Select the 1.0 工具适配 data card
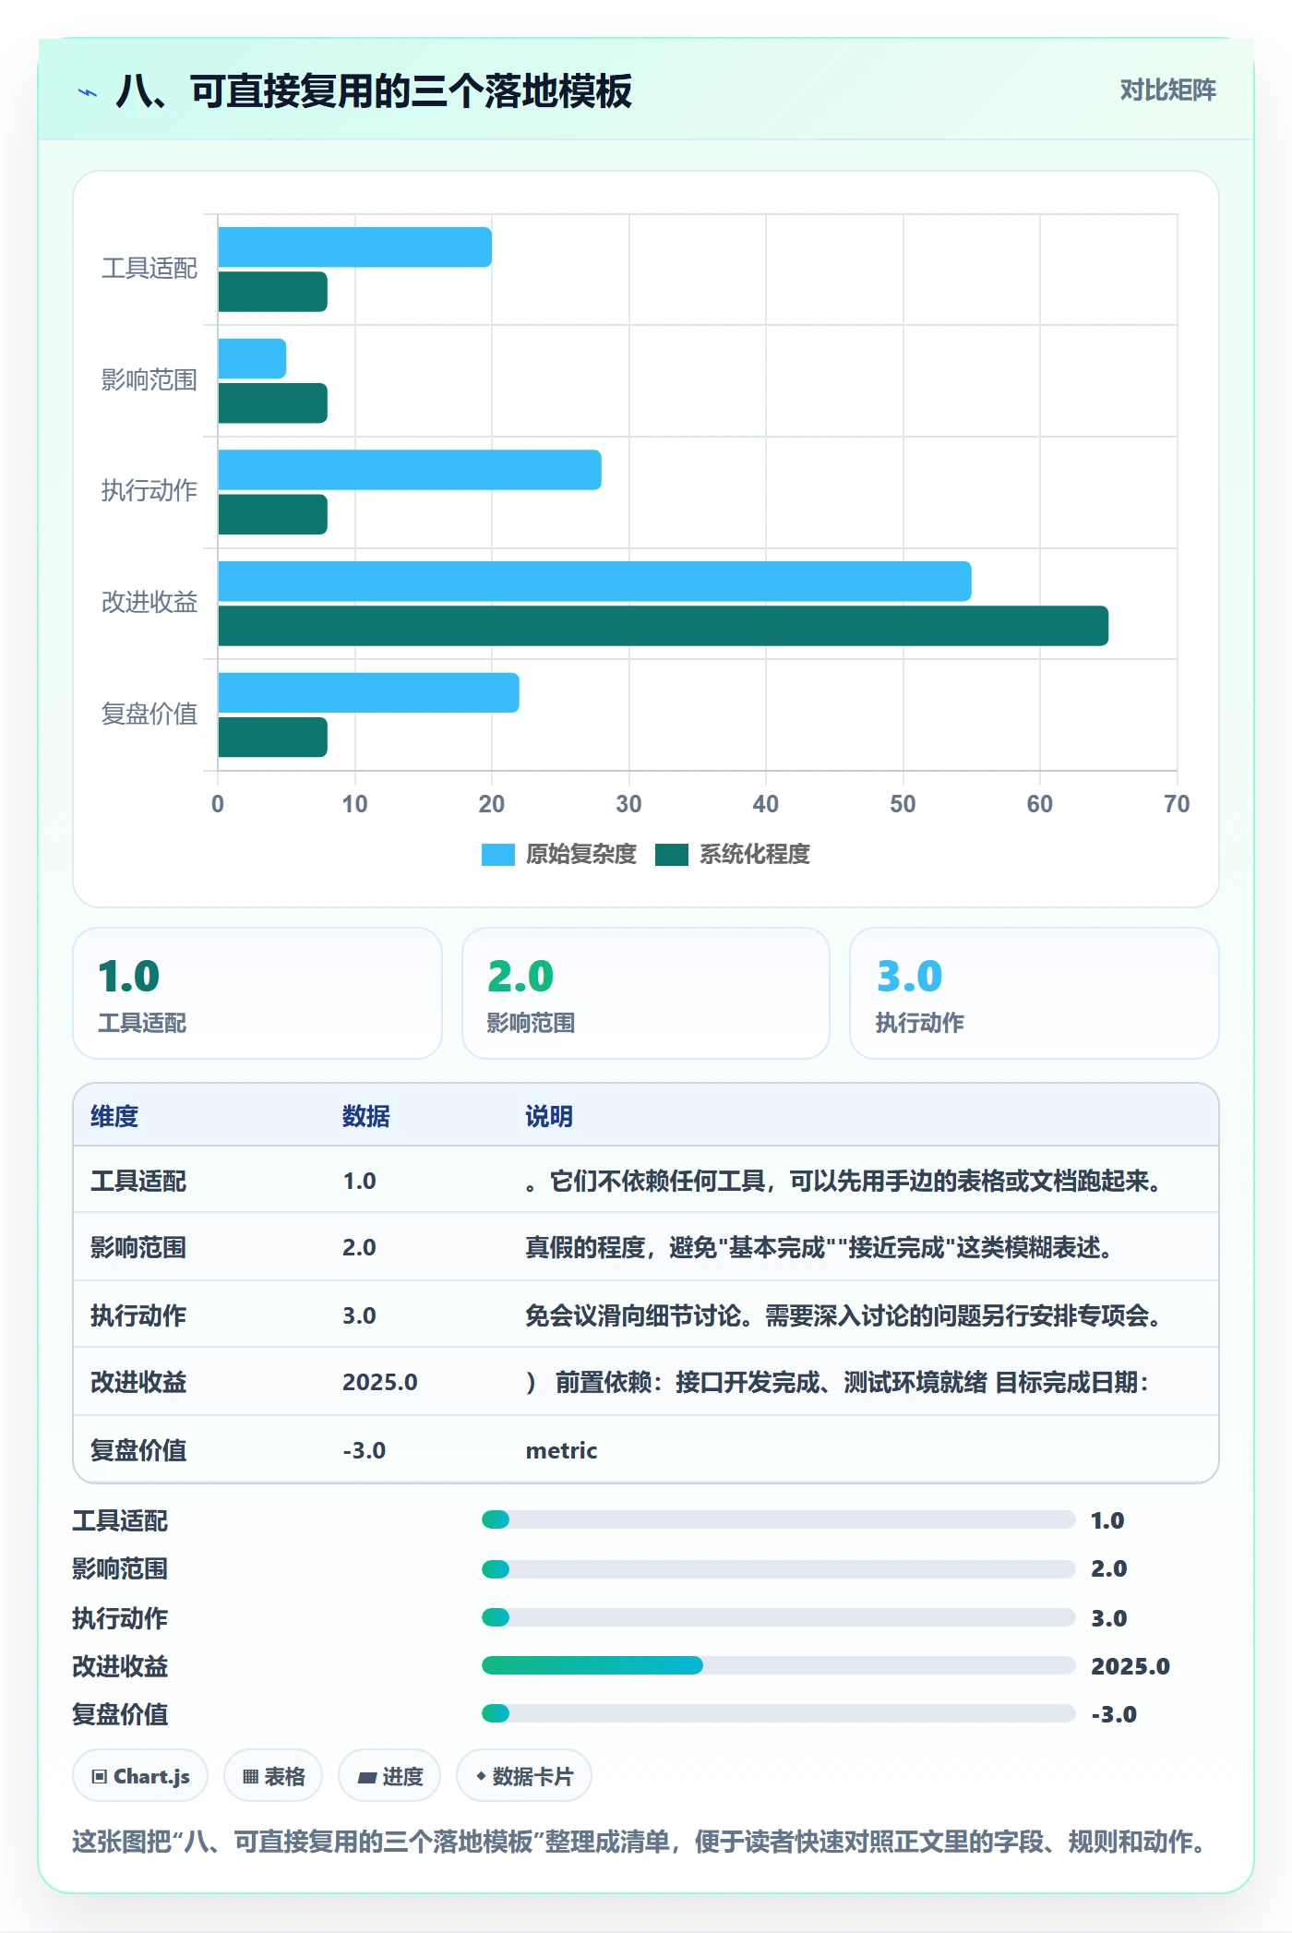1292x1933 pixels. [x=257, y=993]
